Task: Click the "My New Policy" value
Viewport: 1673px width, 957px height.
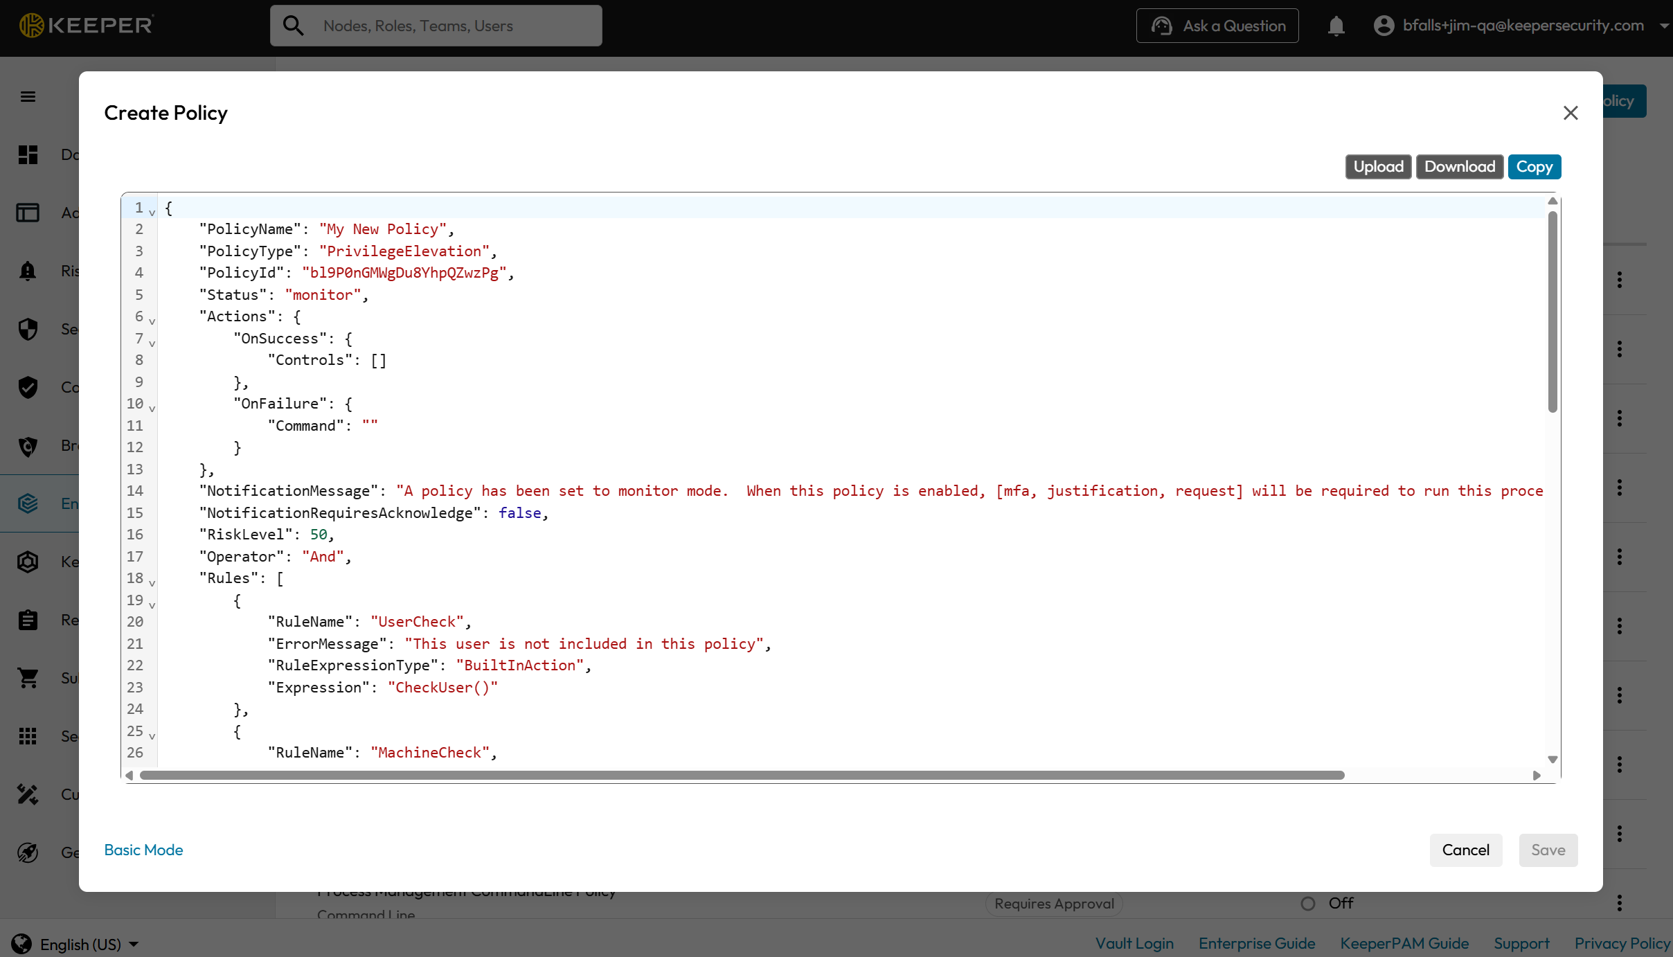Action: (383, 229)
